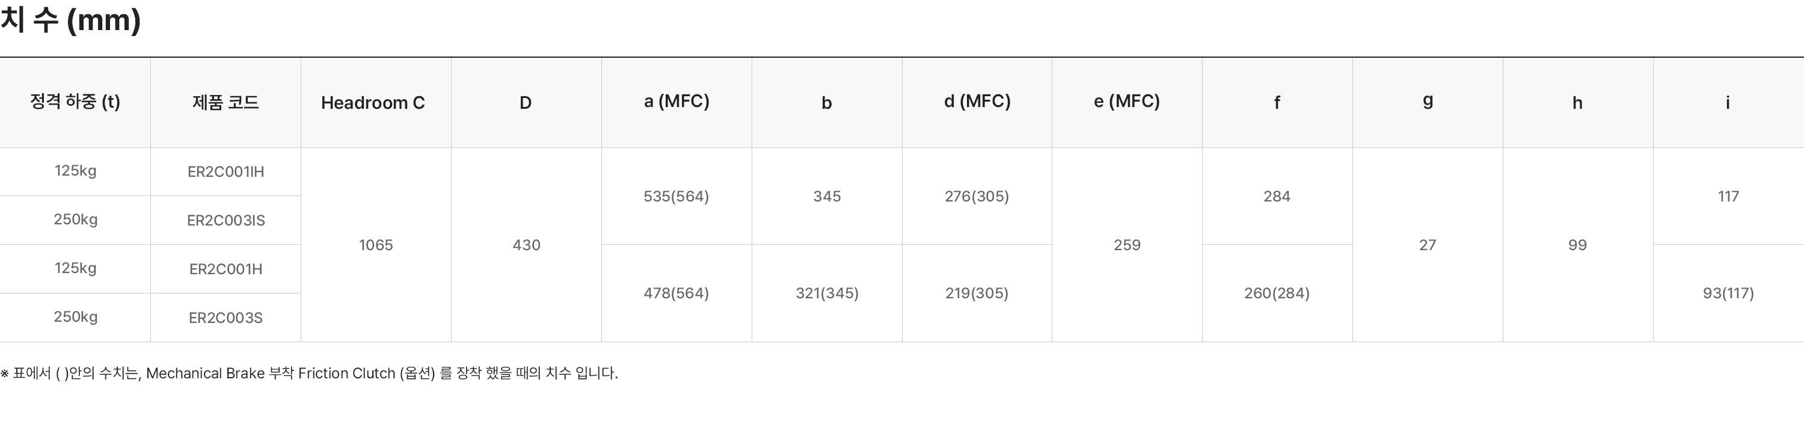Click the 321(345) dimension cell

pyautogui.click(x=827, y=293)
